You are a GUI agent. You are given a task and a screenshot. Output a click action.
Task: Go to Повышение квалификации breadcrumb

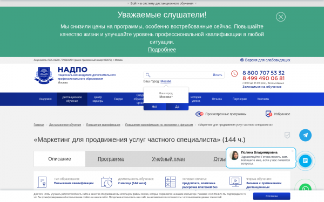(103, 125)
